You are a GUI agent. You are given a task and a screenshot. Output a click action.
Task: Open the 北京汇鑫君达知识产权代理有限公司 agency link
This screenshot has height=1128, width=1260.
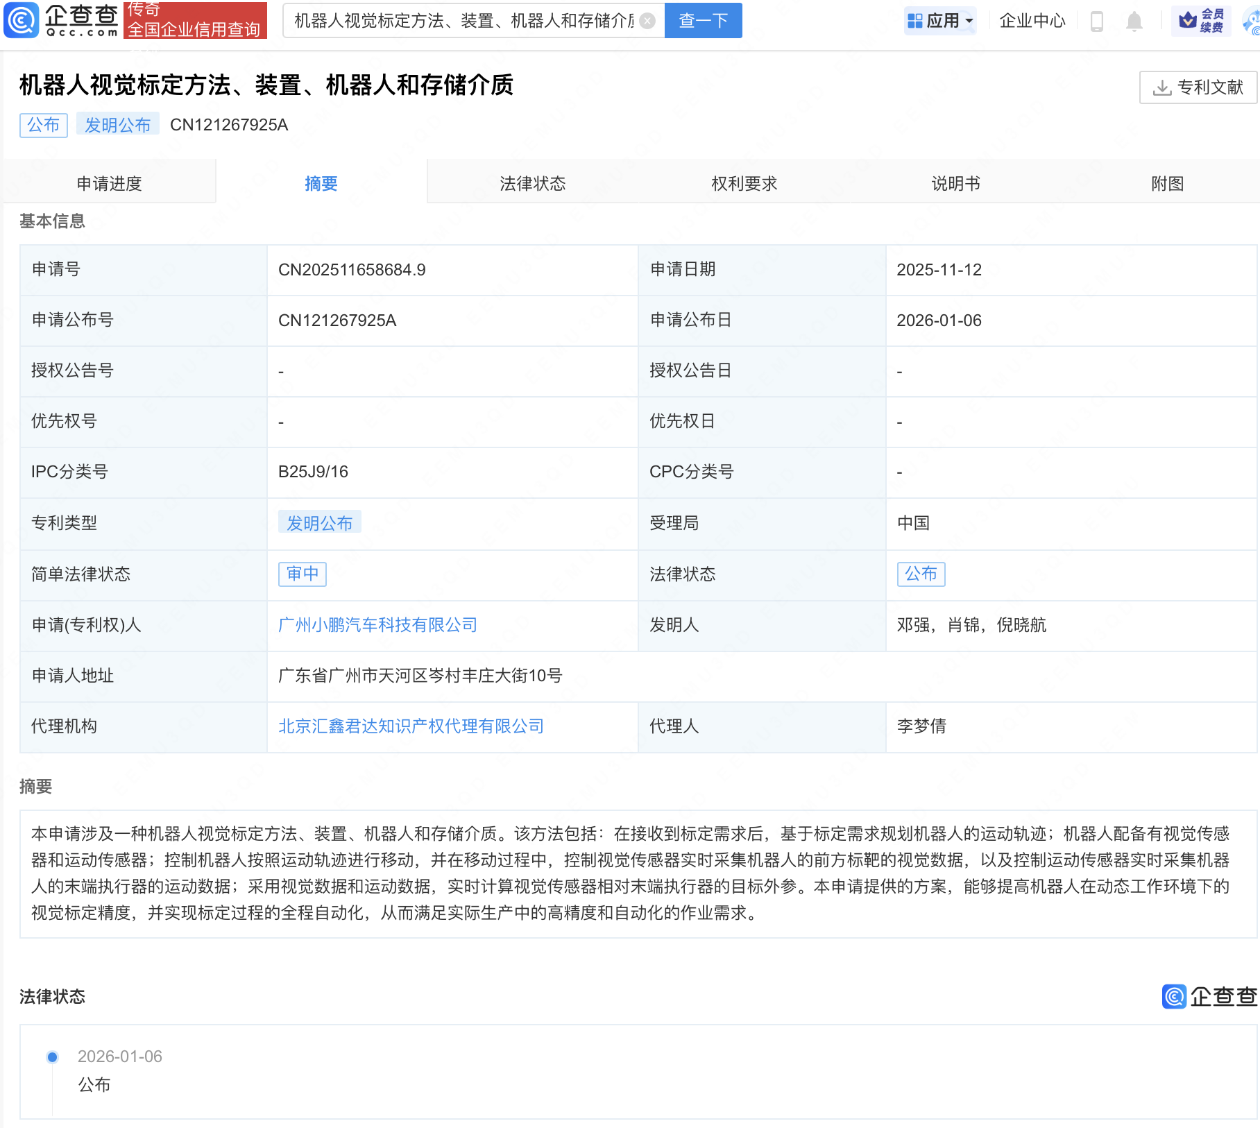(x=411, y=726)
